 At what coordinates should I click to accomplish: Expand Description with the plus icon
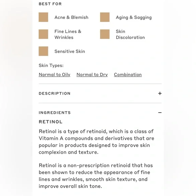(160, 93)
